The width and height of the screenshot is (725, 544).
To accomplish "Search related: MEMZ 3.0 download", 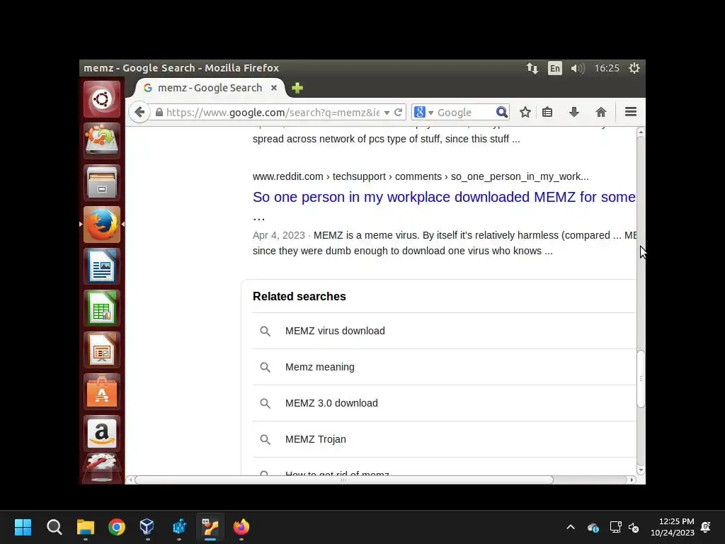I will [x=331, y=403].
